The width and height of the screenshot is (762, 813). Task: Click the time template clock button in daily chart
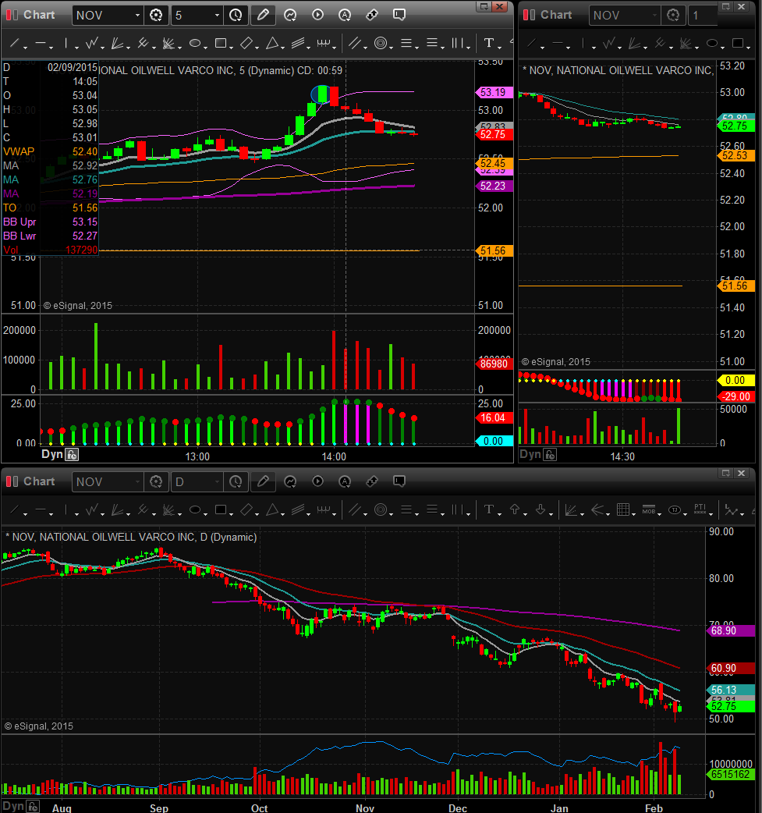(235, 481)
